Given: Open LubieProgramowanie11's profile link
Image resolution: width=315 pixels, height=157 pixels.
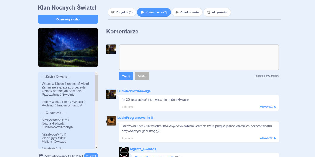Looking at the screenshot, I should 135,118.
